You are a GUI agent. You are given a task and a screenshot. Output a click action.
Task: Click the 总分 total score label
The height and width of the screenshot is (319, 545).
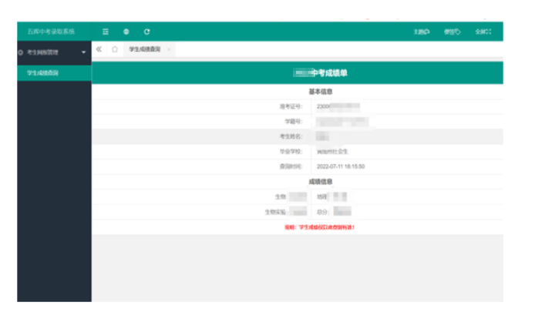tap(322, 212)
